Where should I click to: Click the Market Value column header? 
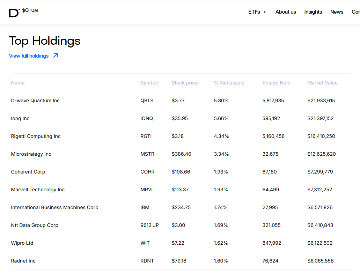pos(322,83)
